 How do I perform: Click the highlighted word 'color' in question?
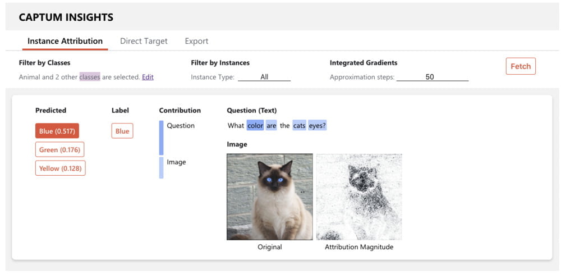(x=255, y=126)
